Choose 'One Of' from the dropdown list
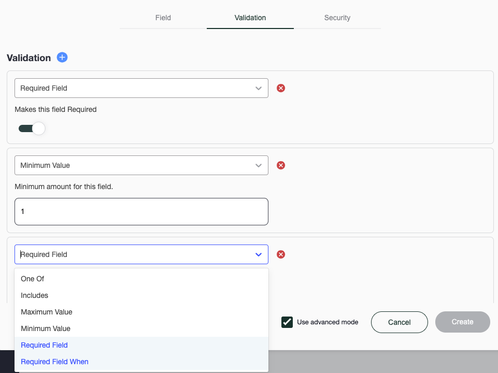498x373 pixels. [x=141, y=279]
